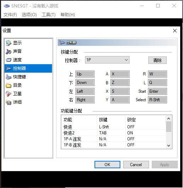Select the 左 key field showing Left

coord(85,91)
